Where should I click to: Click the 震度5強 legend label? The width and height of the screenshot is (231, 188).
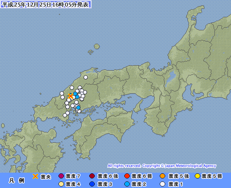179,176
